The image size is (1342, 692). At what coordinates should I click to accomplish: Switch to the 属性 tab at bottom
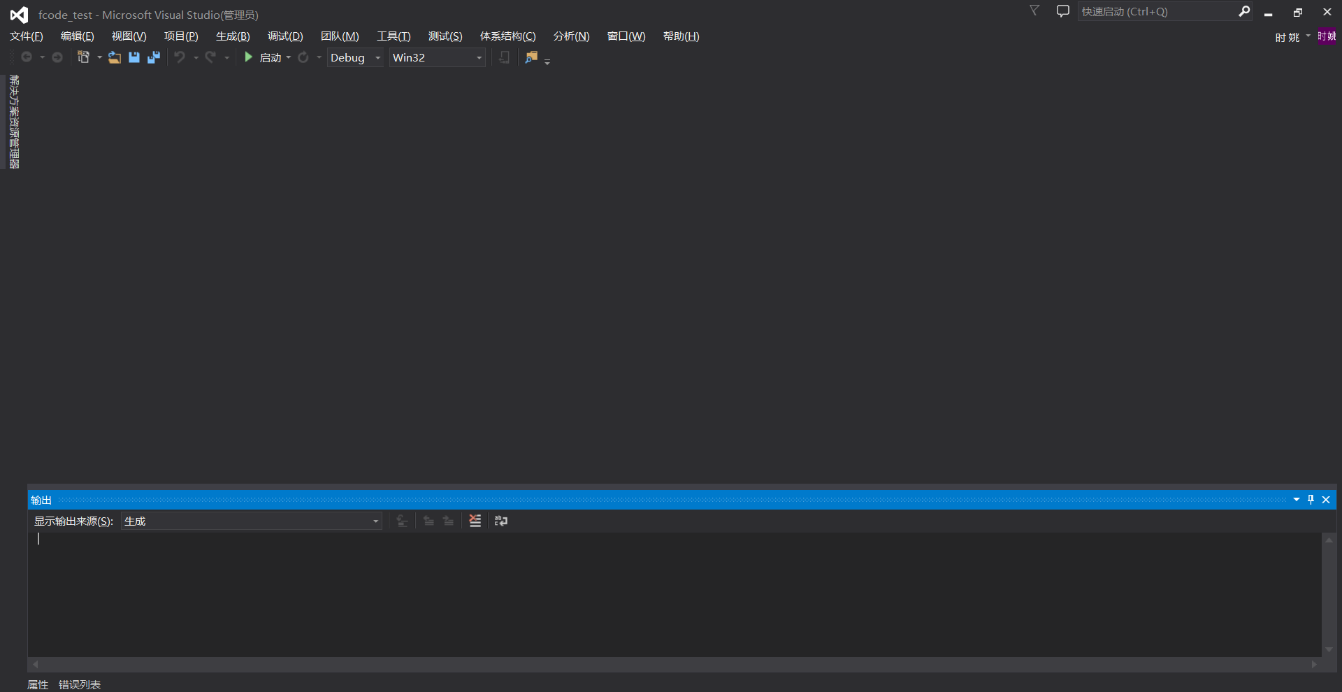pyautogui.click(x=38, y=684)
